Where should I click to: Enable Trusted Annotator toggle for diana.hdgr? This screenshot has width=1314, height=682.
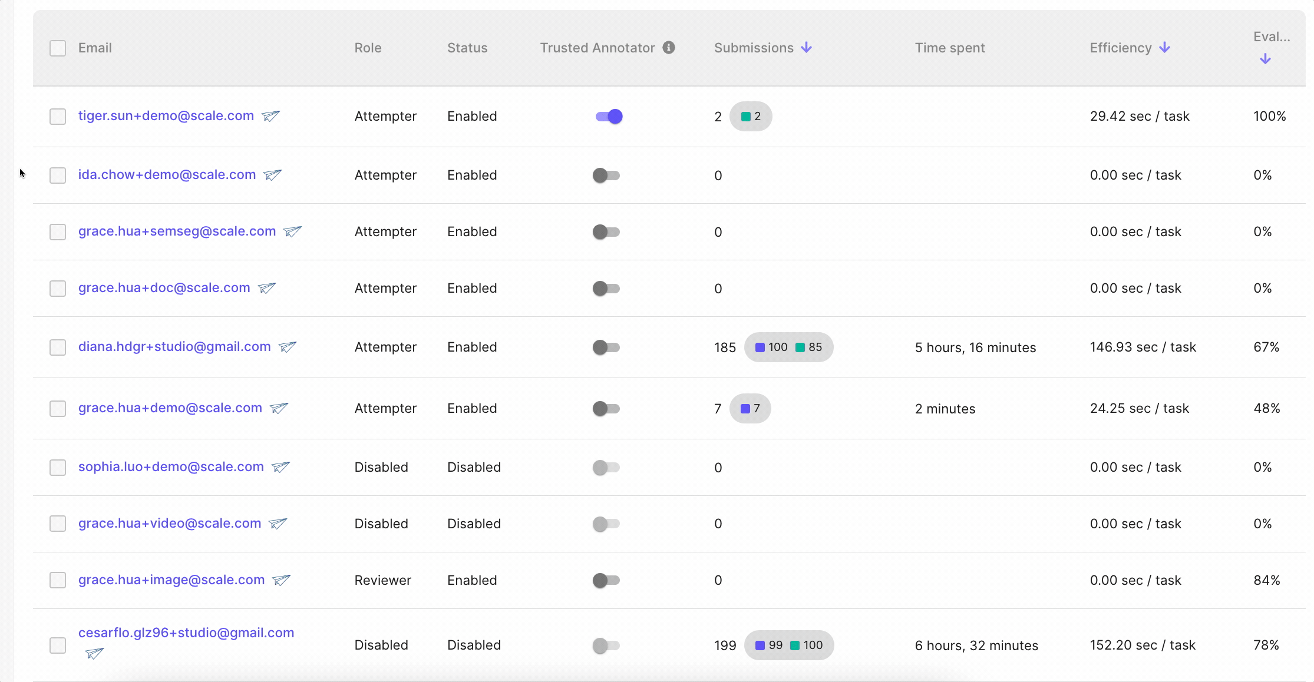pos(606,347)
